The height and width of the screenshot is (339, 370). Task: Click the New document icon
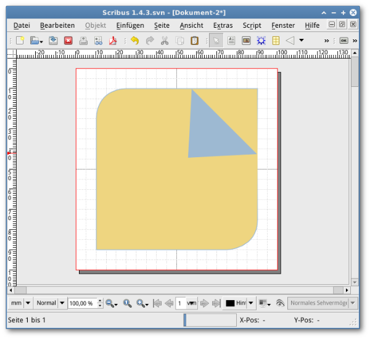tap(20, 41)
